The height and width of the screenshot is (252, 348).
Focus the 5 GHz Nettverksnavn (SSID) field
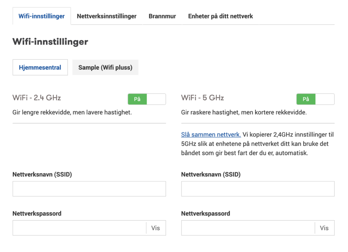(x=258, y=189)
